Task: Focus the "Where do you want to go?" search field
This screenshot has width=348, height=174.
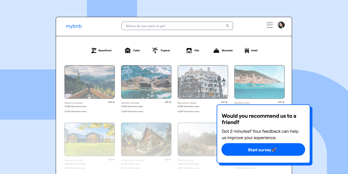Action: 177,26
